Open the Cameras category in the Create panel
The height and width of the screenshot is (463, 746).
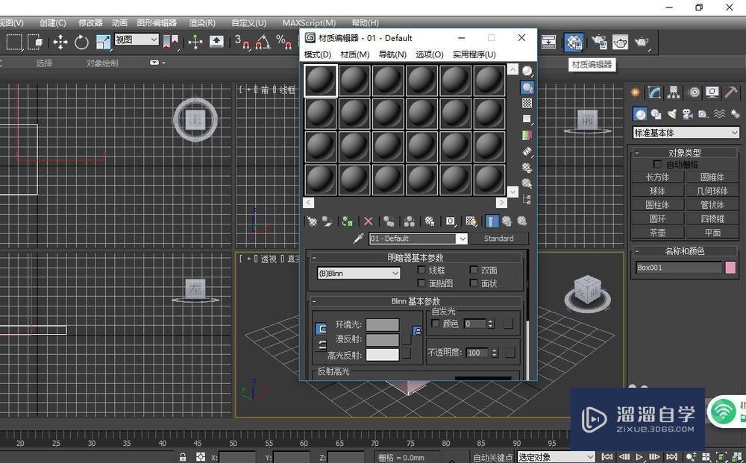click(x=688, y=114)
